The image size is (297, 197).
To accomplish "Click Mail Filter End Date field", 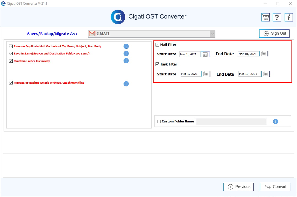I will [x=248, y=54].
